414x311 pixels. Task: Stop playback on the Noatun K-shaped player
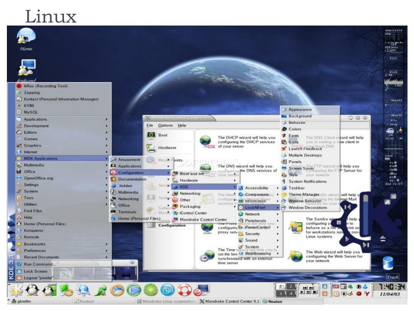[x=339, y=223]
